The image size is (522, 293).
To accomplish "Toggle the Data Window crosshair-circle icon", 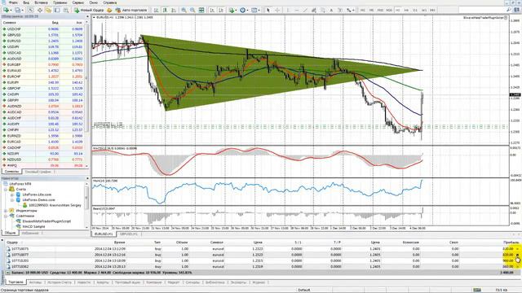I will pyautogui.click(x=40, y=11).
